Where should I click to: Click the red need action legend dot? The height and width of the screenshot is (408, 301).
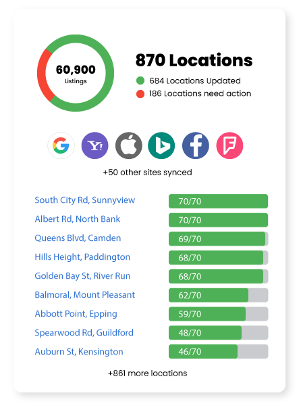(x=140, y=93)
